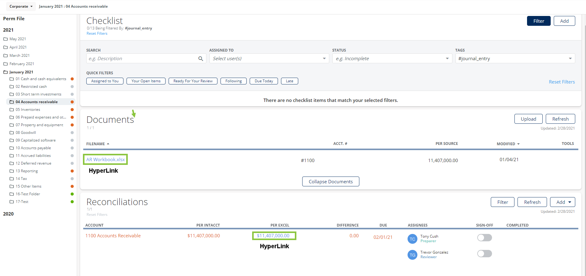The width and height of the screenshot is (586, 276).
Task: Click the search magnifier icon
Action: [x=201, y=59]
